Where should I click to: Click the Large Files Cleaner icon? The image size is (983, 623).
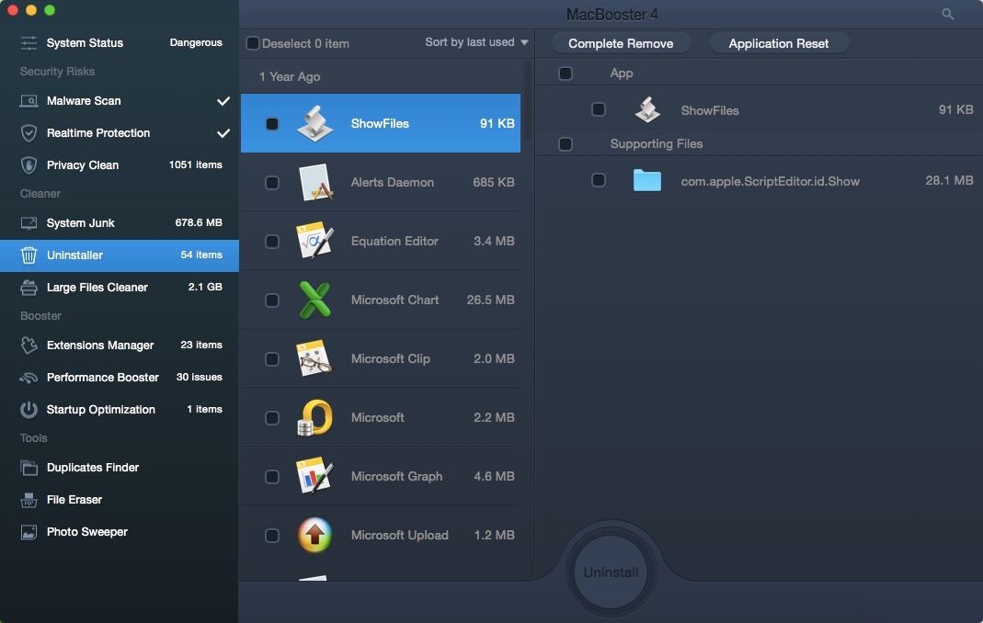point(29,288)
